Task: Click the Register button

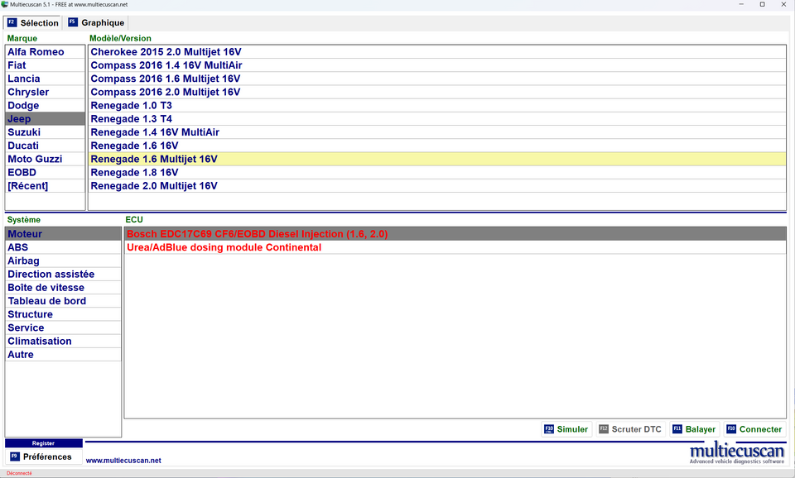Action: coord(44,443)
